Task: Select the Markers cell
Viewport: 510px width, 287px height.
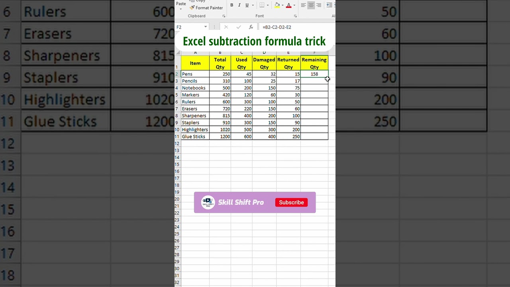Action: click(195, 95)
